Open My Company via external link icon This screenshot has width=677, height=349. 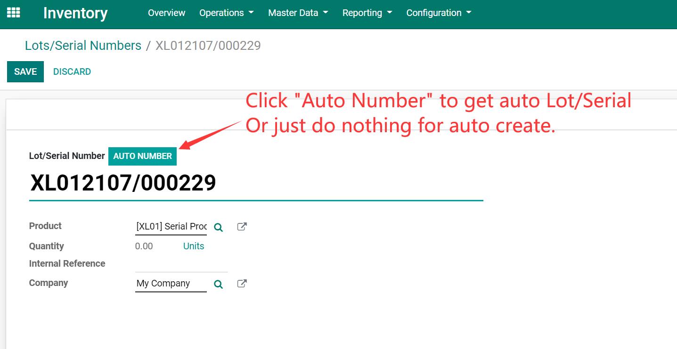[x=242, y=284]
